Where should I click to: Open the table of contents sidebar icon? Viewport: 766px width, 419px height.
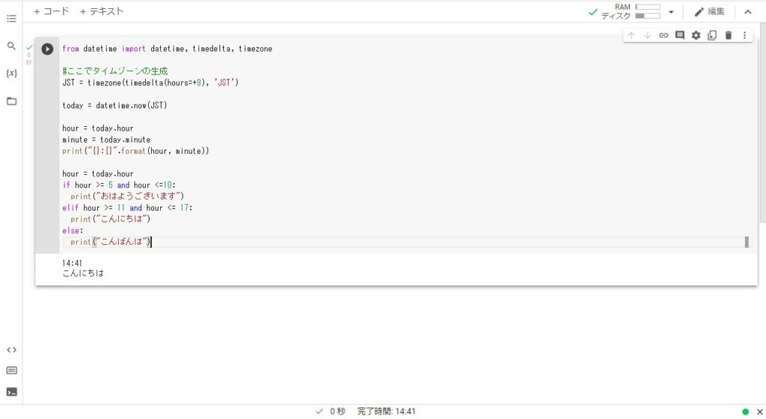tap(11, 19)
